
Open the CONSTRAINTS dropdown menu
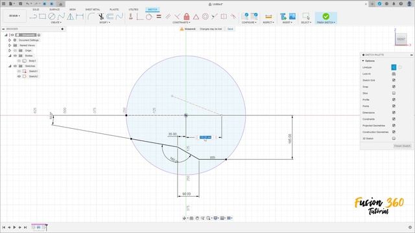(182, 23)
